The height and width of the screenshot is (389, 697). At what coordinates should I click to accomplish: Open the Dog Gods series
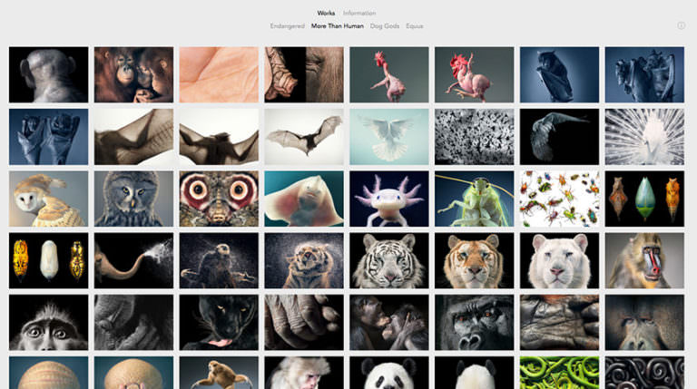pyautogui.click(x=385, y=26)
